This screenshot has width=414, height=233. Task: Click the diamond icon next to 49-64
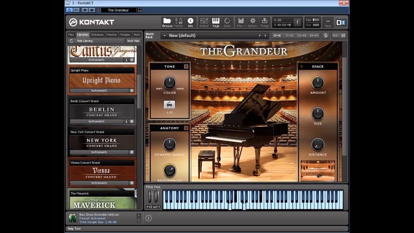click(x=326, y=36)
